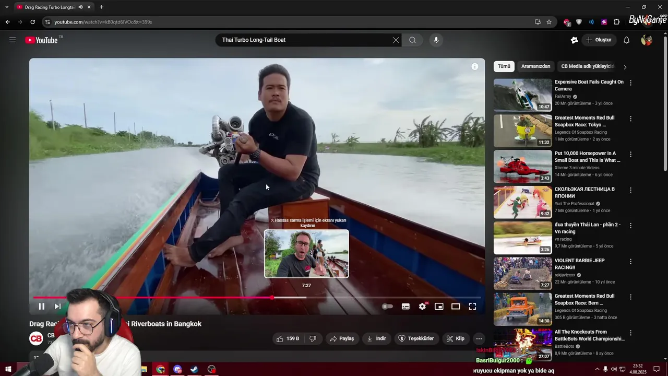Click the sparkle icon beside Oluştur

(575, 40)
